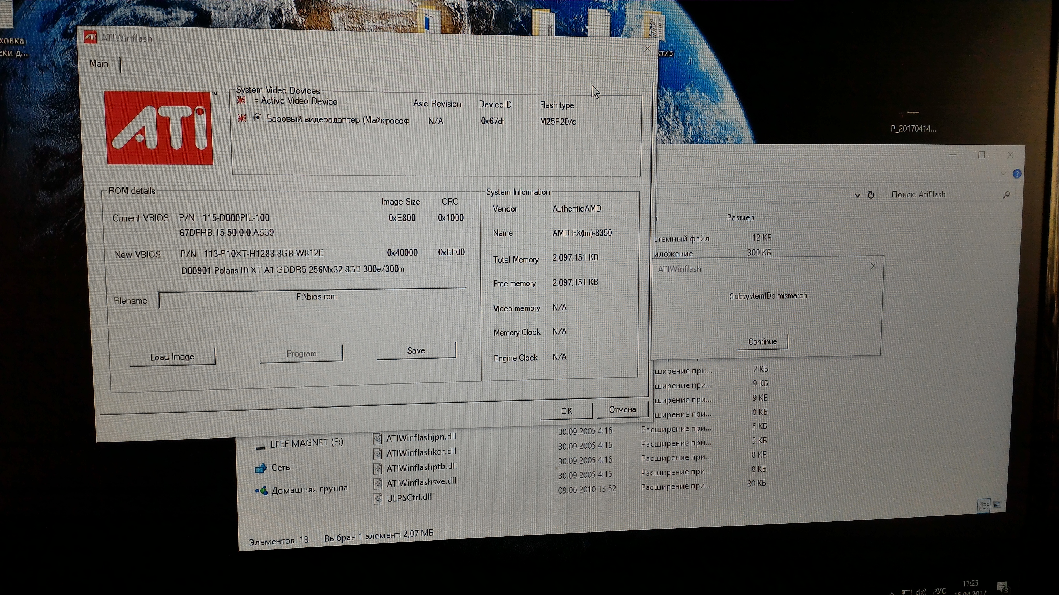Click the Explorer help question mark icon

point(1017,174)
